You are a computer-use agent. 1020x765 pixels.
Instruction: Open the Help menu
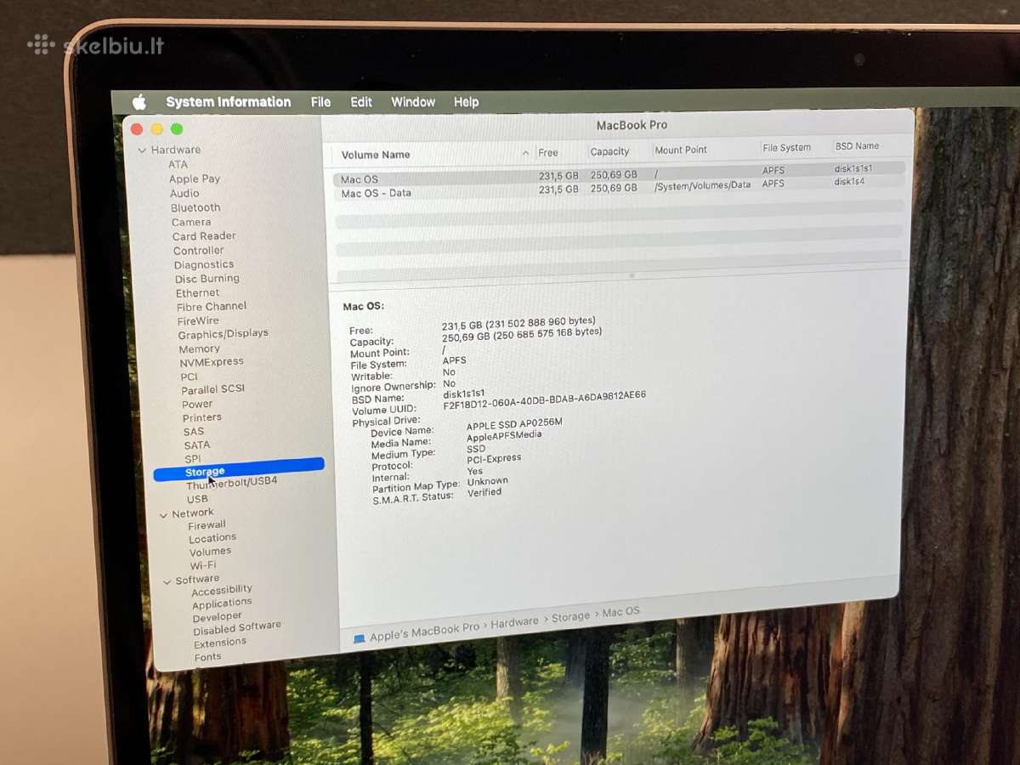pyautogui.click(x=466, y=102)
